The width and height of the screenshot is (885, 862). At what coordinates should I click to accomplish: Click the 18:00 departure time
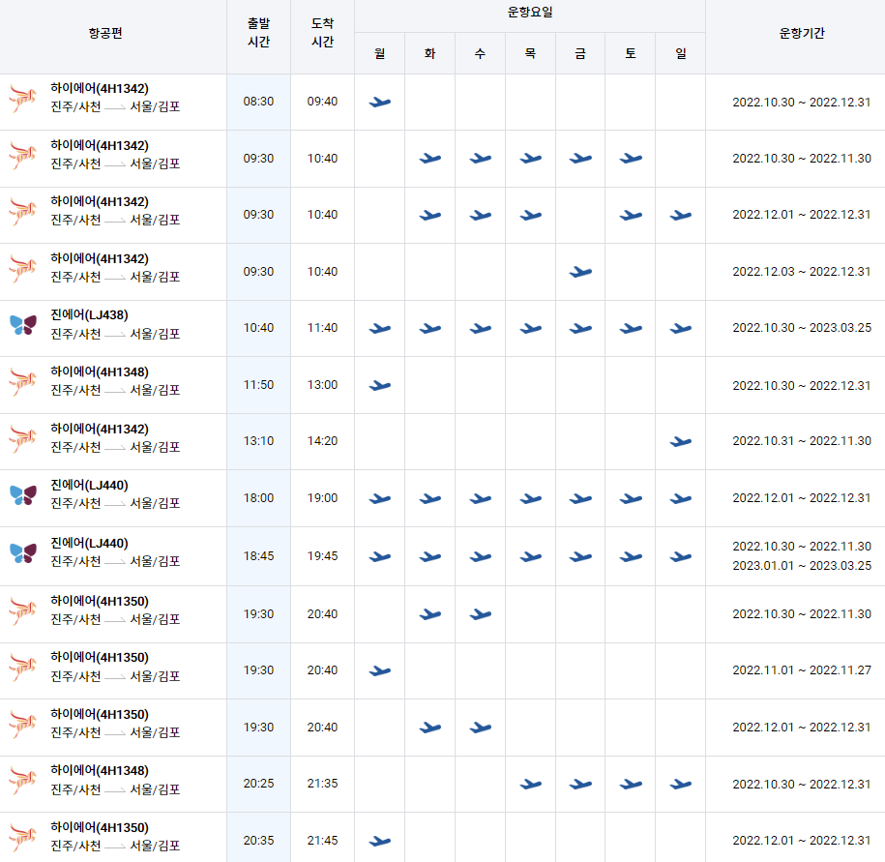pyautogui.click(x=258, y=498)
